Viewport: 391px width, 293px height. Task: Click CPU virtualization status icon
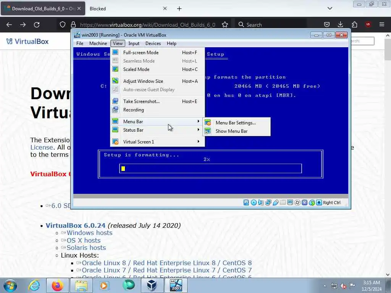pyautogui.click(x=304, y=203)
